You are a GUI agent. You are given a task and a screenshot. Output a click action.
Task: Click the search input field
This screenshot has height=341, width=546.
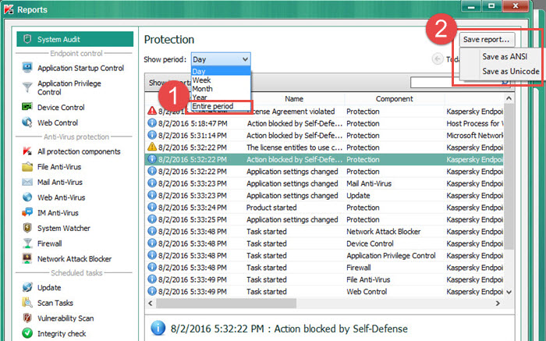coord(456,83)
